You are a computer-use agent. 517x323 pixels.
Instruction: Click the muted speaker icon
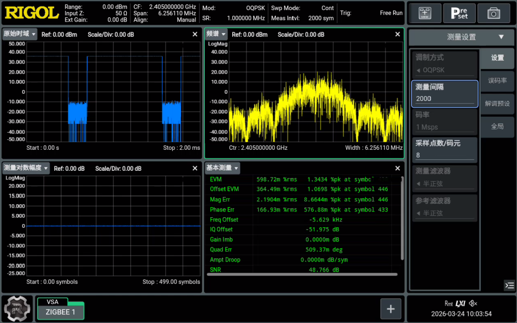(x=473, y=303)
